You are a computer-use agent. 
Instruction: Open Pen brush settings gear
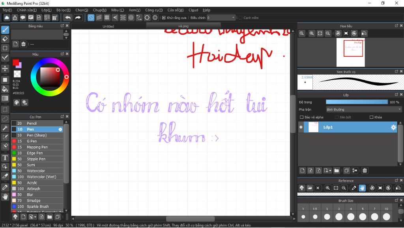click(60, 129)
